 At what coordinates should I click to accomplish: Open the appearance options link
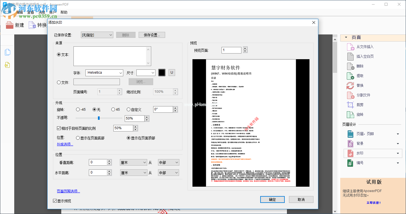point(65,144)
